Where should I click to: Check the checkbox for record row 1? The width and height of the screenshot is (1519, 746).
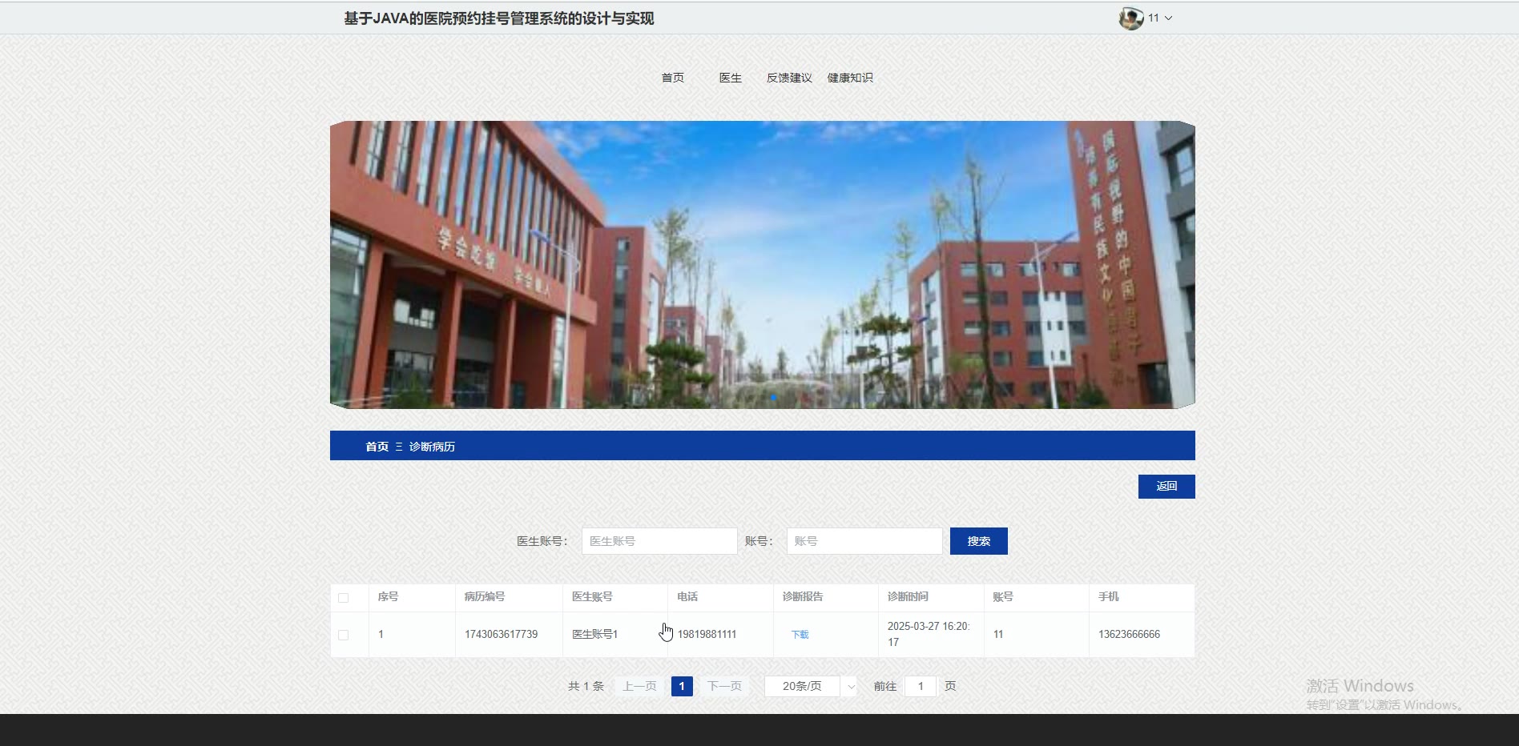click(344, 635)
